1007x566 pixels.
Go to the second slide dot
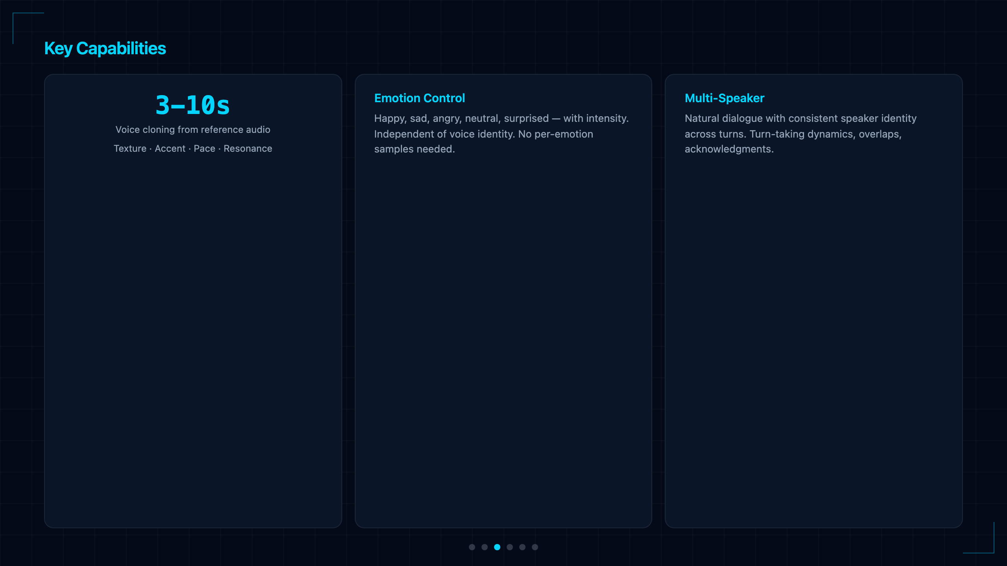(485, 547)
